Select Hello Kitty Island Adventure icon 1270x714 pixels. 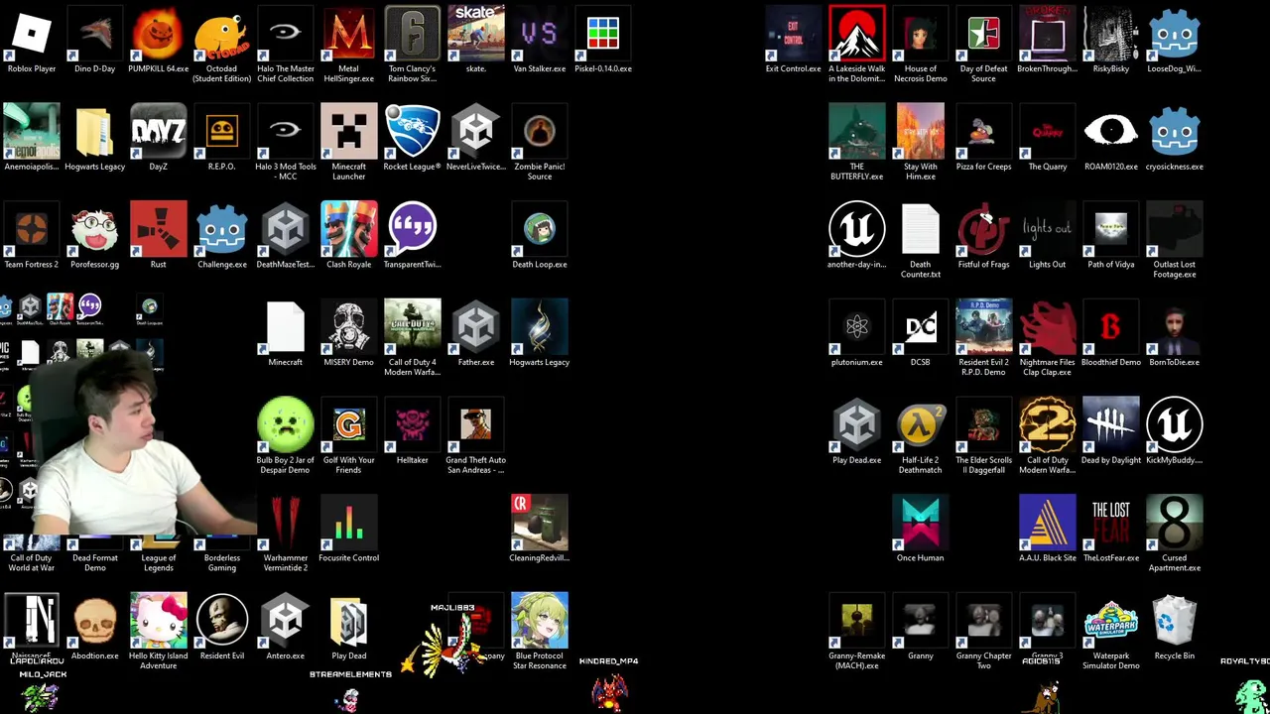(159, 620)
